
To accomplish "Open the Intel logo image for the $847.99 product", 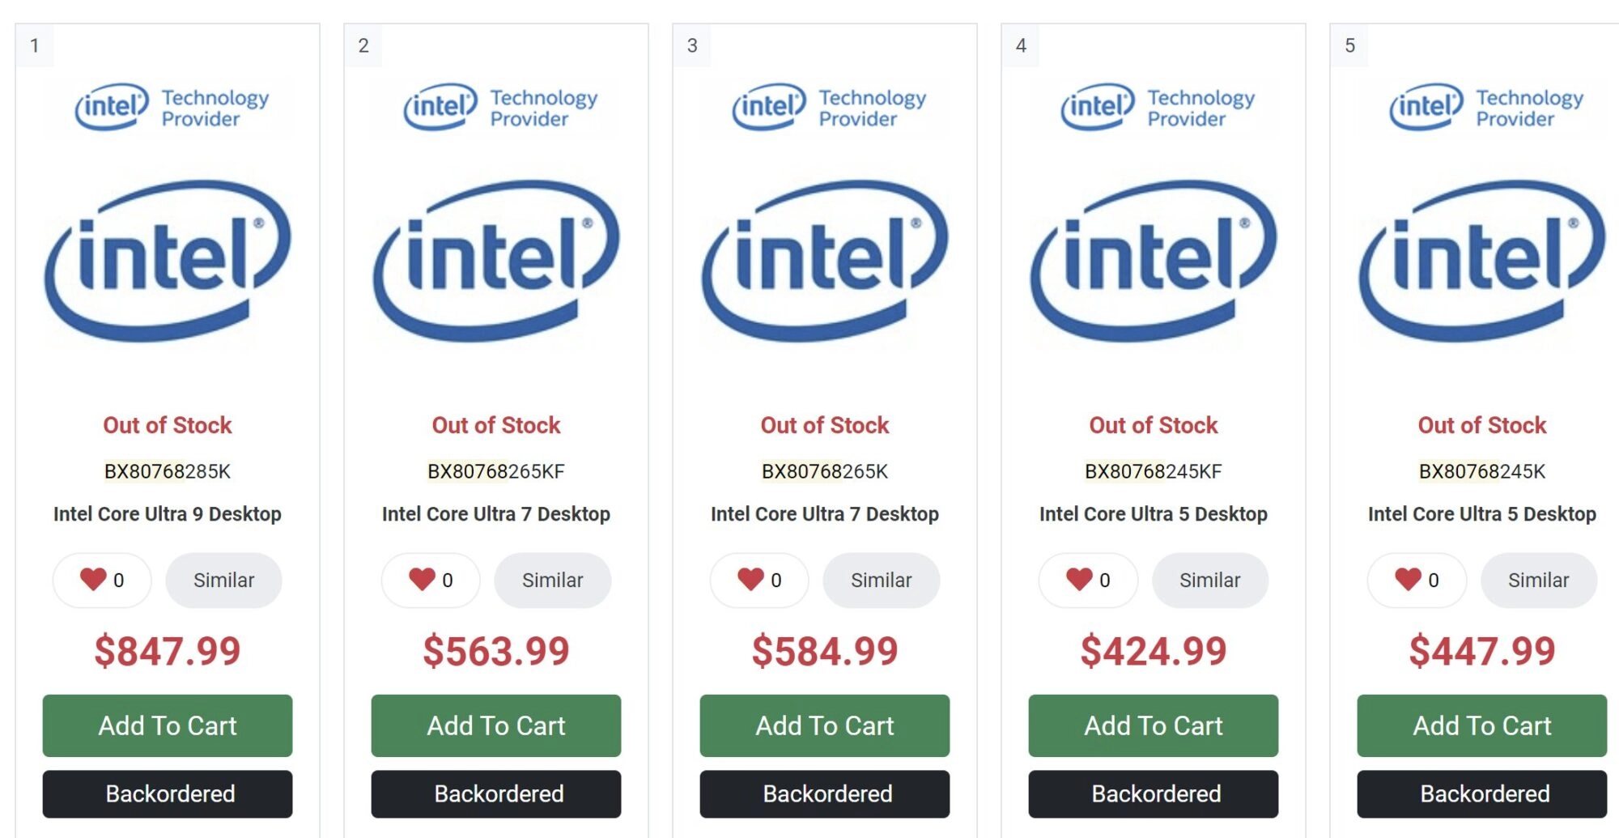I will [x=168, y=261].
